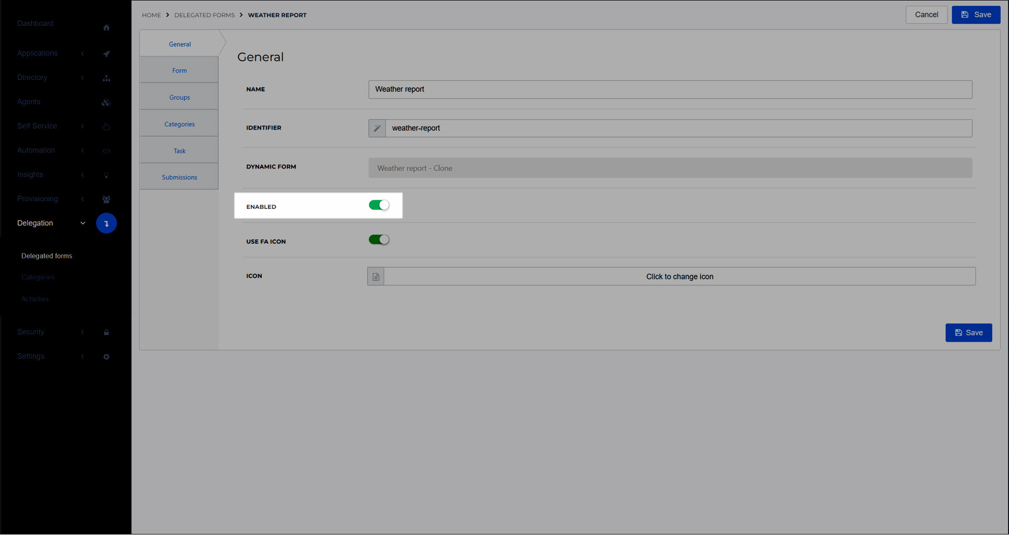Click the Applications rocket icon
The height and width of the screenshot is (535, 1009).
pyautogui.click(x=106, y=54)
